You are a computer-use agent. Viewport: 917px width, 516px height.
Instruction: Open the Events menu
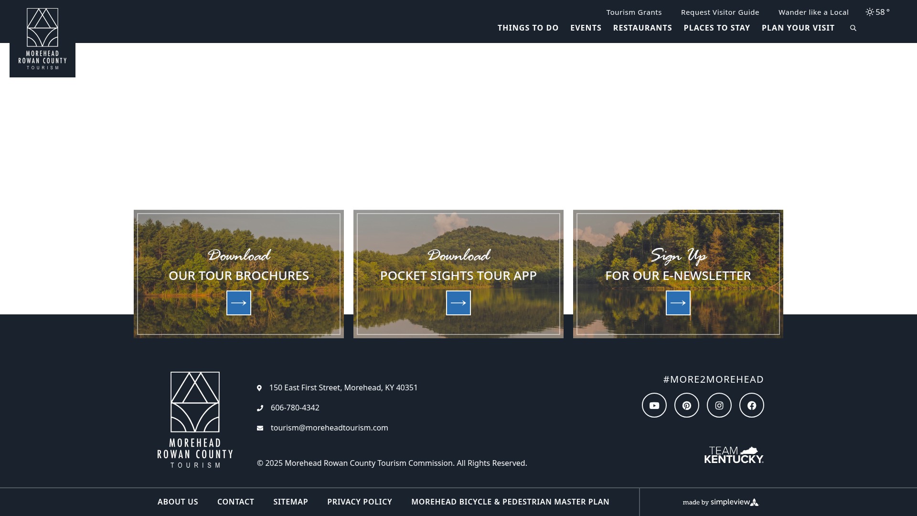[x=586, y=28]
